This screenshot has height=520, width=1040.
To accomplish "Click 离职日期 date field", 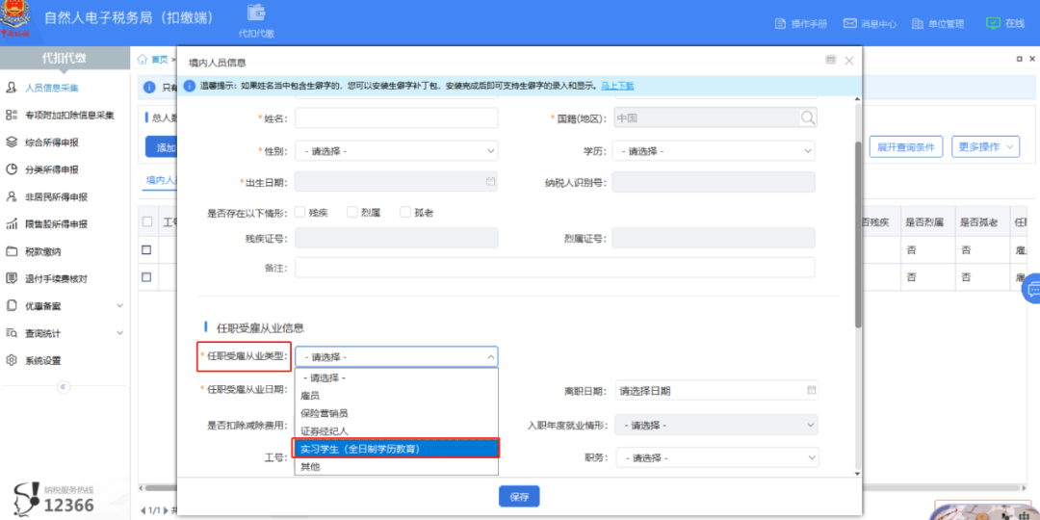I will 716,391.
